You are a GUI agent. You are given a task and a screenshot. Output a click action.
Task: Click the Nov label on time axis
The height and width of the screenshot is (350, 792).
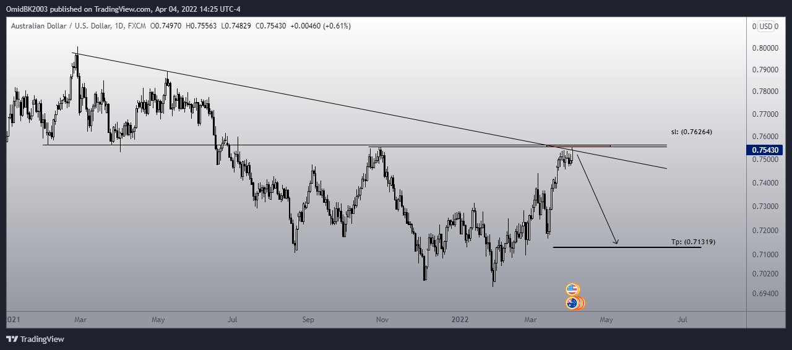click(382, 320)
